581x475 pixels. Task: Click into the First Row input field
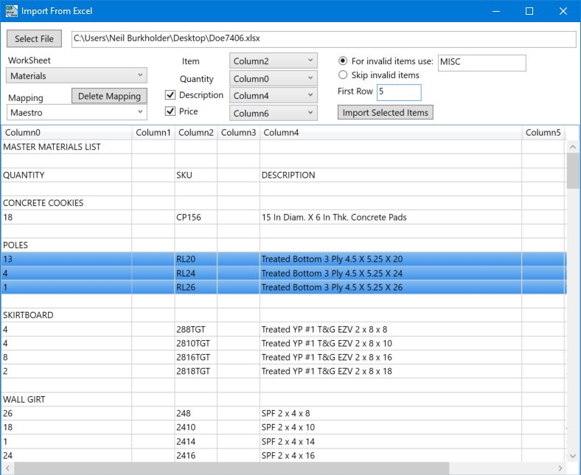pyautogui.click(x=398, y=92)
